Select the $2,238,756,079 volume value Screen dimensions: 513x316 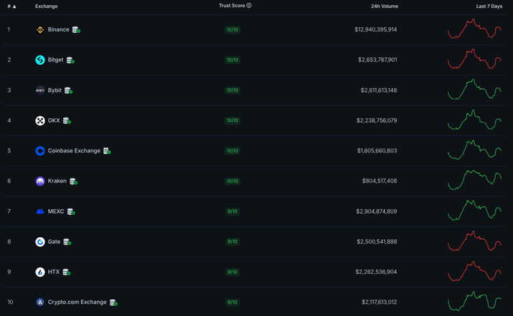tap(377, 120)
